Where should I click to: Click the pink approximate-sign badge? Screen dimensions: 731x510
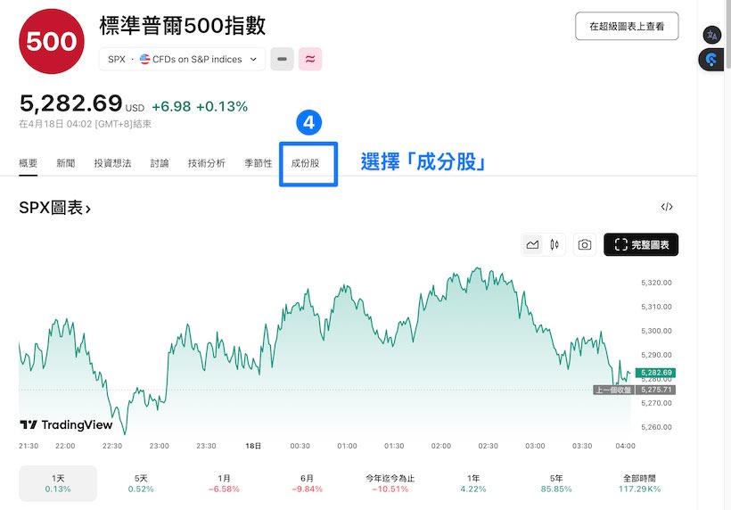point(310,59)
